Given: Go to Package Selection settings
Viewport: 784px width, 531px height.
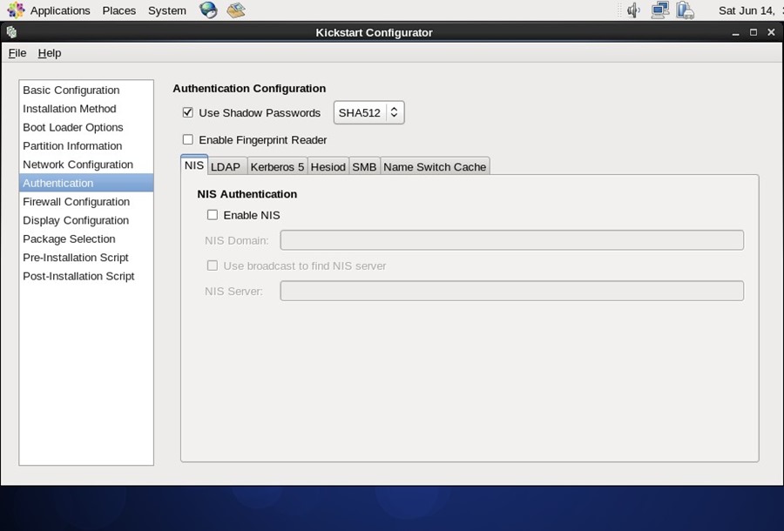Looking at the screenshot, I should [69, 239].
